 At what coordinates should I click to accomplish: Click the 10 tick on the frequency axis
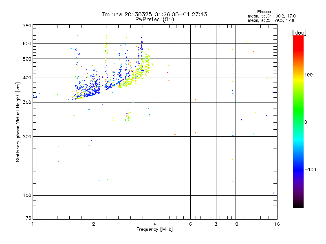[x=235, y=224]
